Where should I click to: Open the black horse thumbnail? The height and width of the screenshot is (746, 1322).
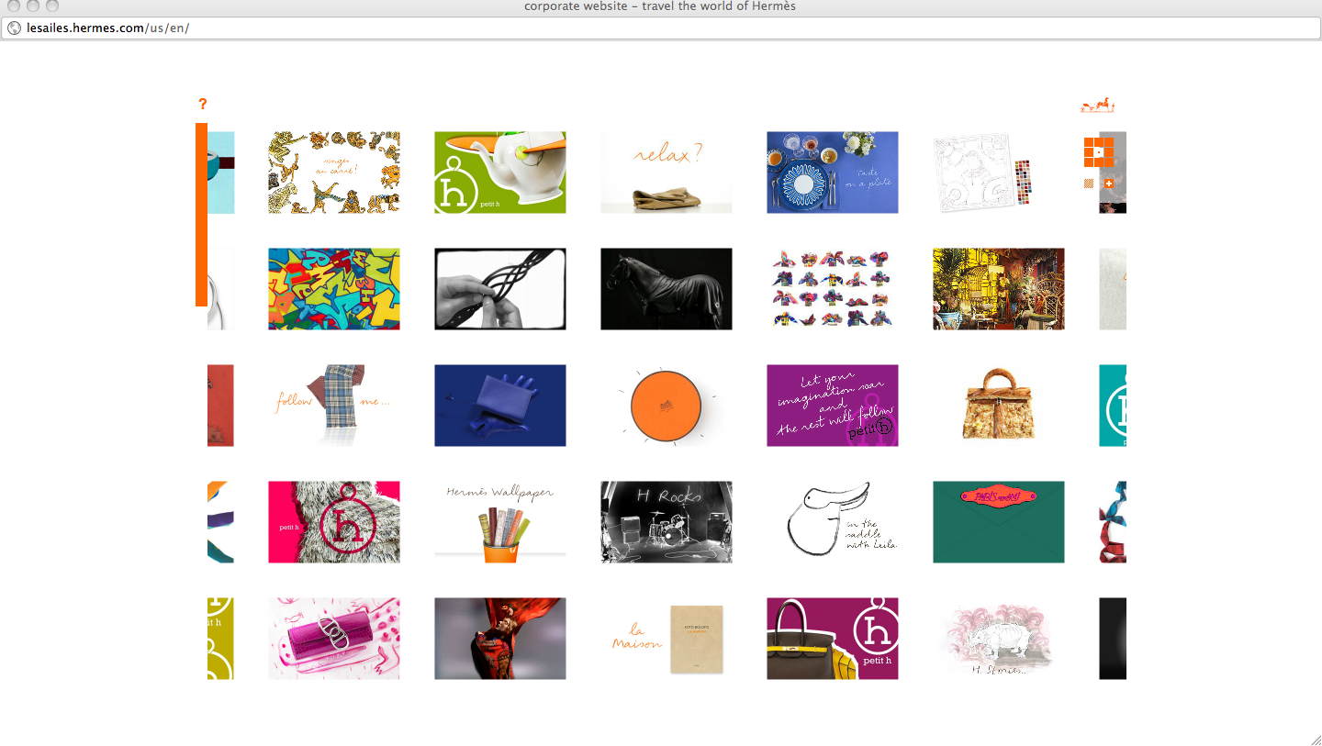click(x=667, y=289)
